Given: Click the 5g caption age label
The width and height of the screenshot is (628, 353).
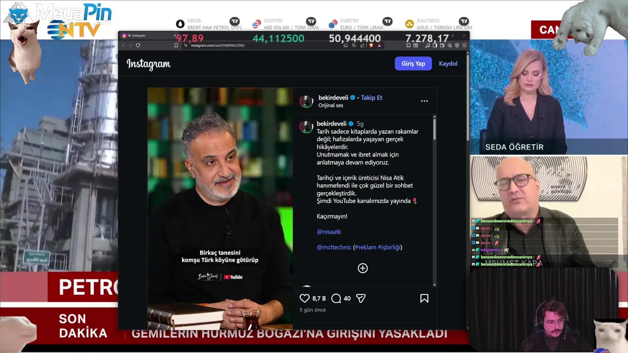Looking at the screenshot, I should pyautogui.click(x=360, y=124).
